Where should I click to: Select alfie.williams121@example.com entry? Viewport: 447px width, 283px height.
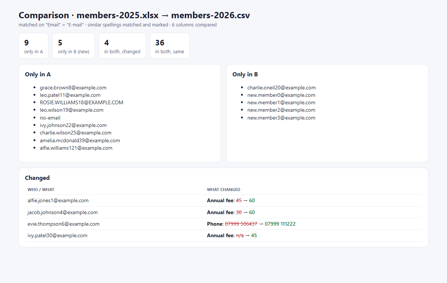[76, 148]
